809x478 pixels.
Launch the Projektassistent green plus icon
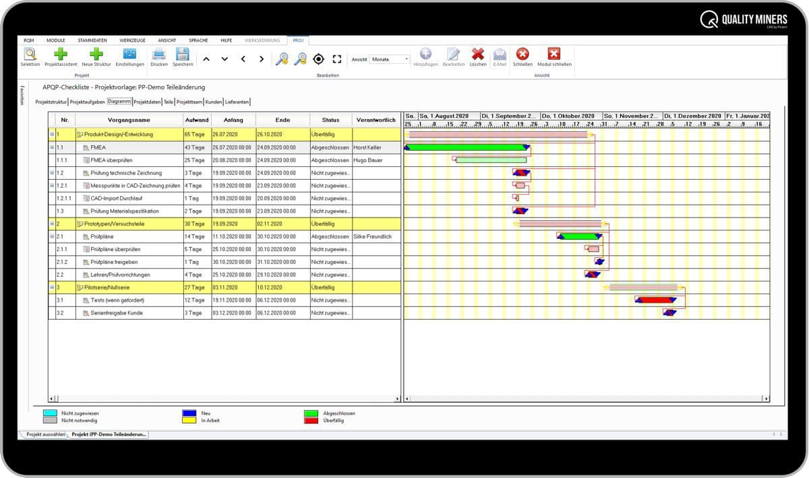pyautogui.click(x=61, y=55)
